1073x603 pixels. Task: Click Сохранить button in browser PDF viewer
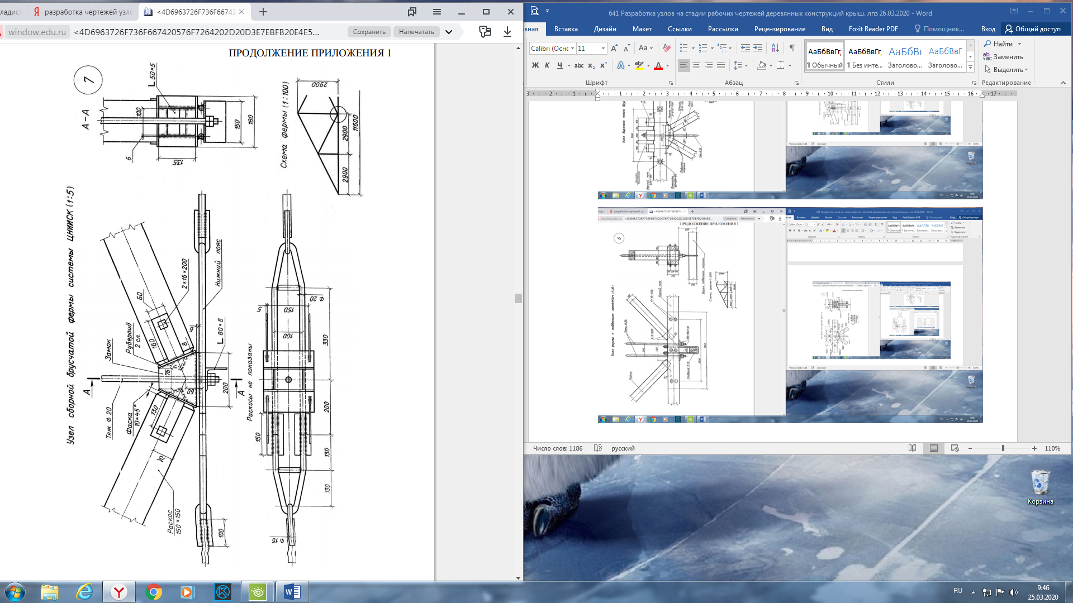(369, 32)
